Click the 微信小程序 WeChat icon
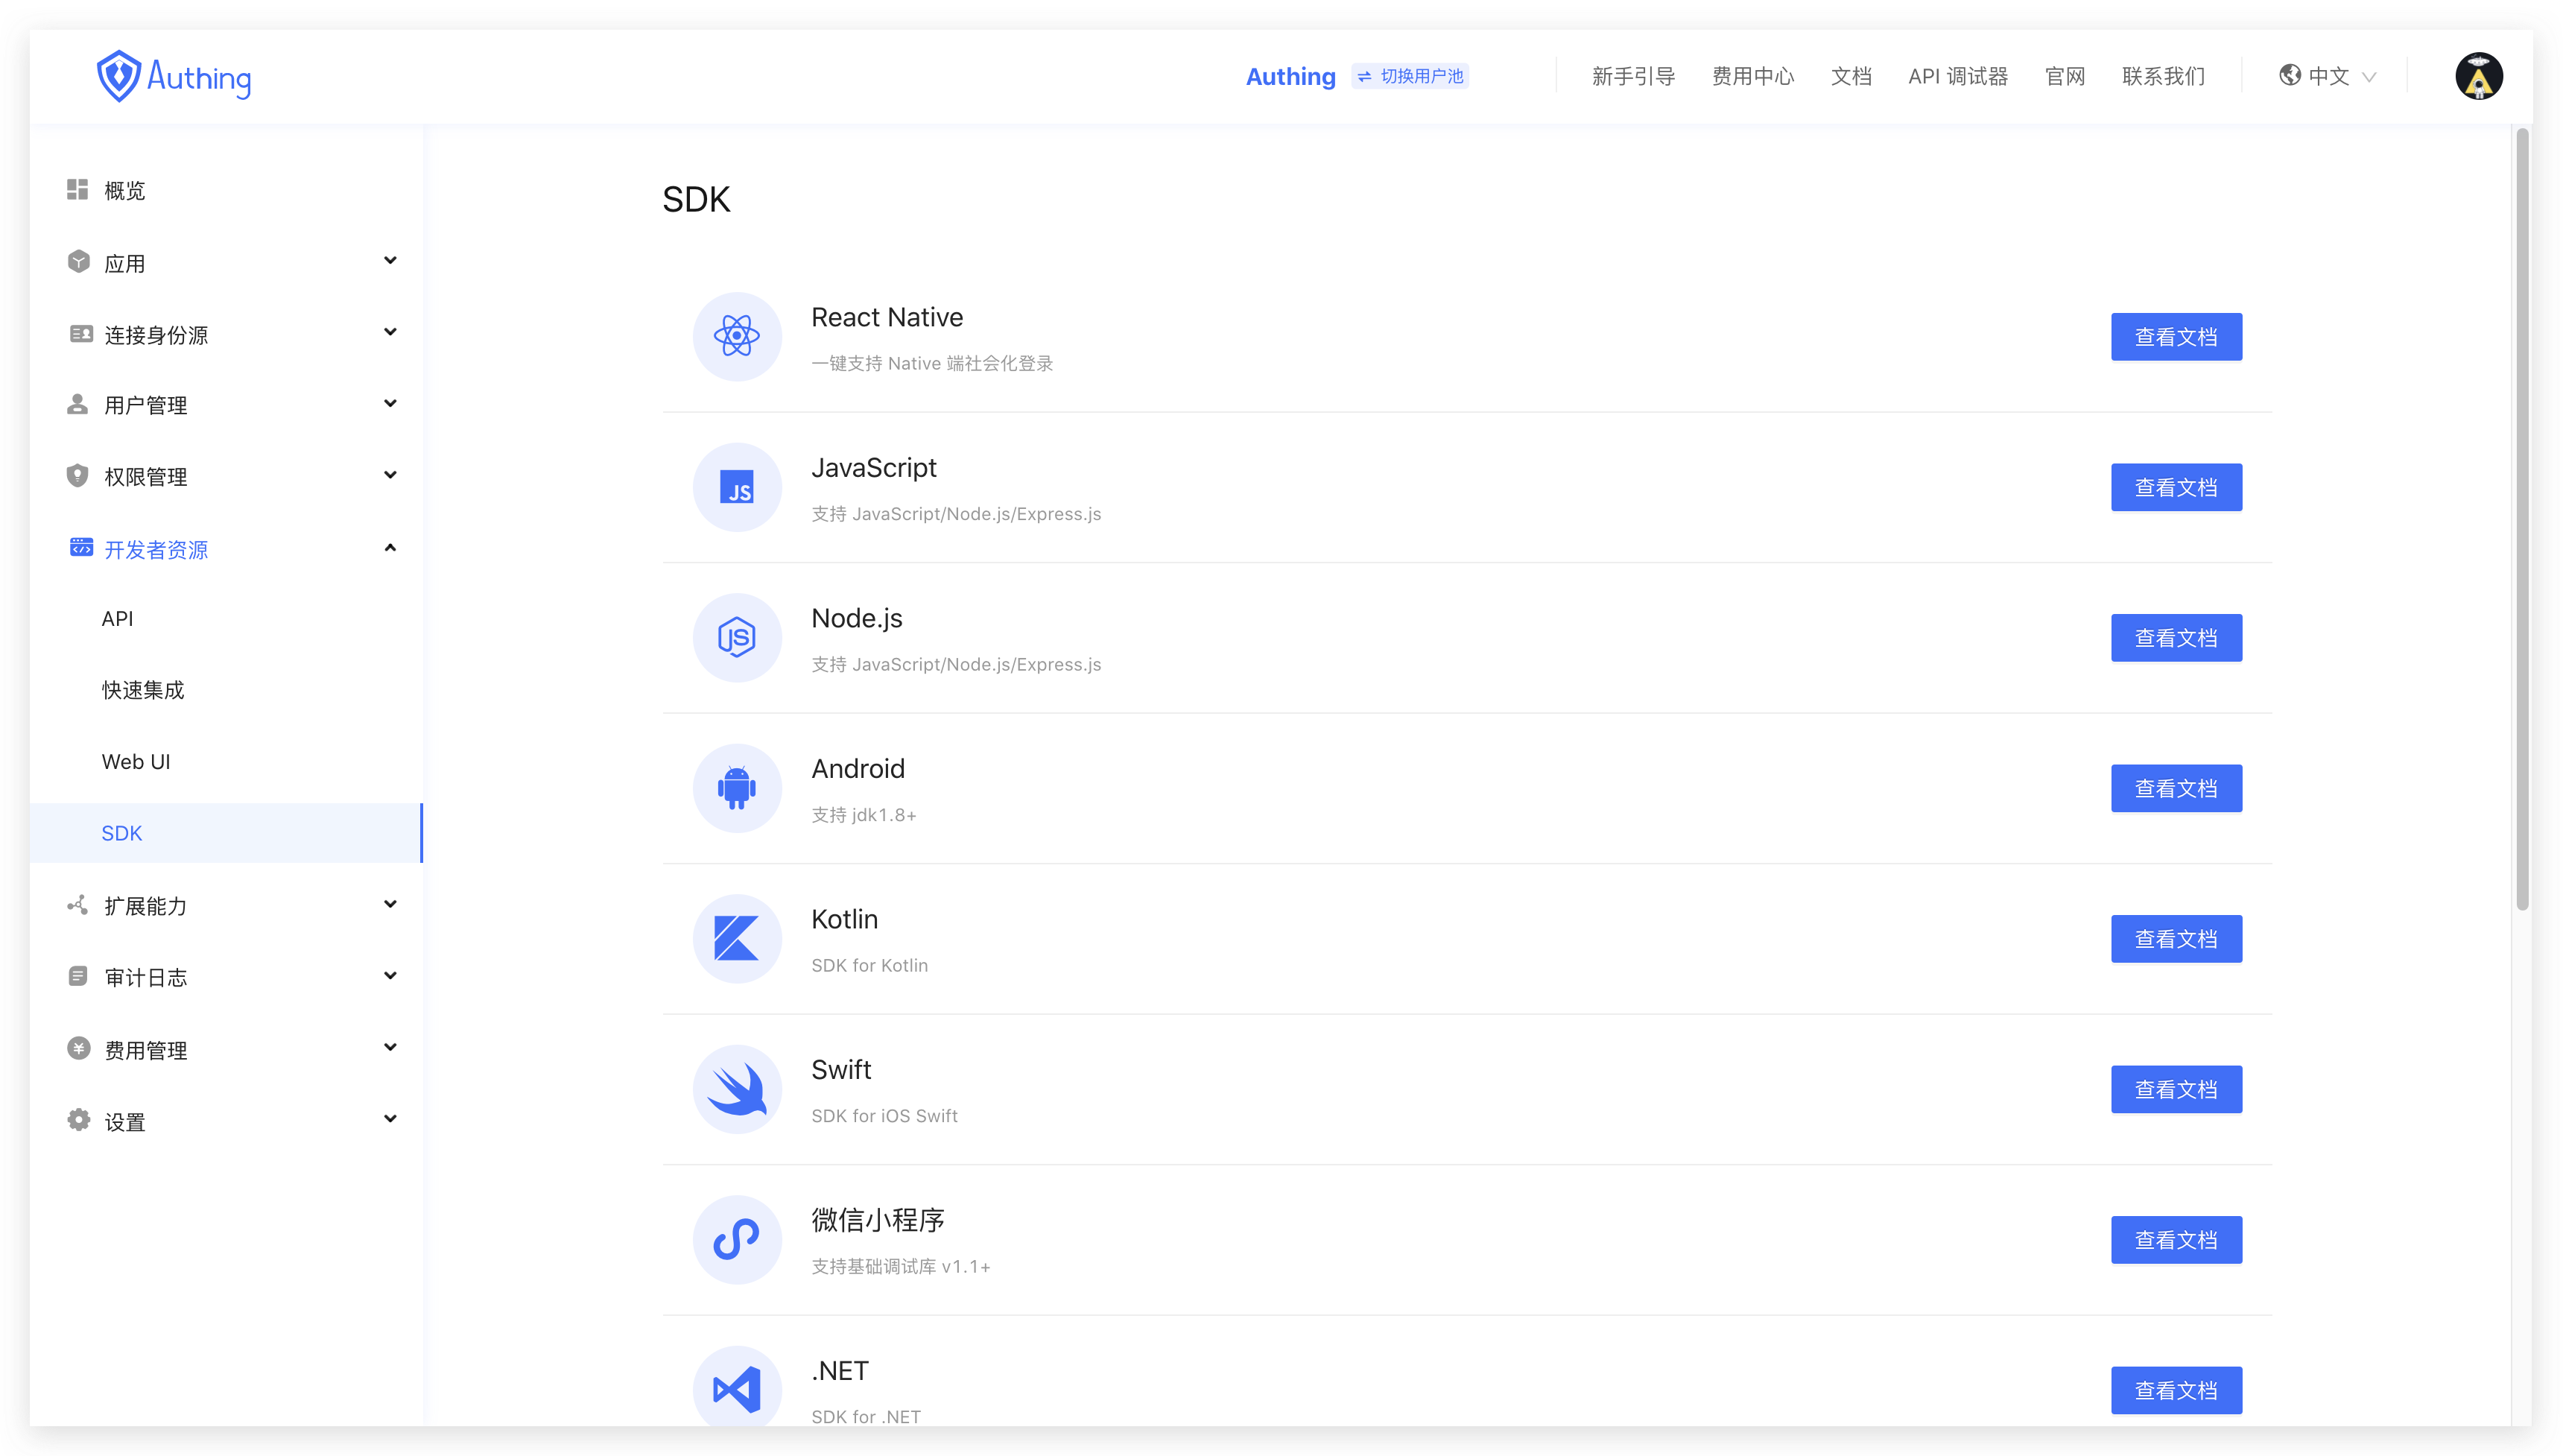The height and width of the screenshot is (1456, 2563). tap(737, 1239)
